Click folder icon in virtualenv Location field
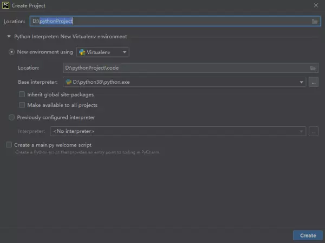325x243 pixels. click(x=313, y=68)
